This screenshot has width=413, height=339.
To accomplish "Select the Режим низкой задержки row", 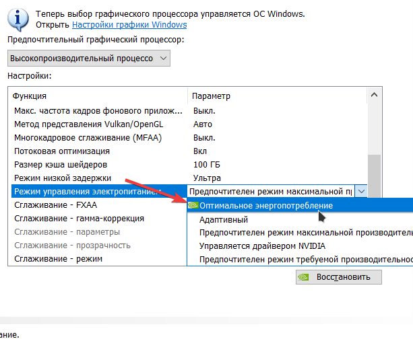I will [63, 178].
